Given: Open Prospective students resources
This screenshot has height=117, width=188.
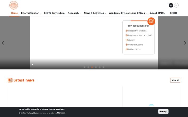Looking at the screenshot, I should 137,31.
